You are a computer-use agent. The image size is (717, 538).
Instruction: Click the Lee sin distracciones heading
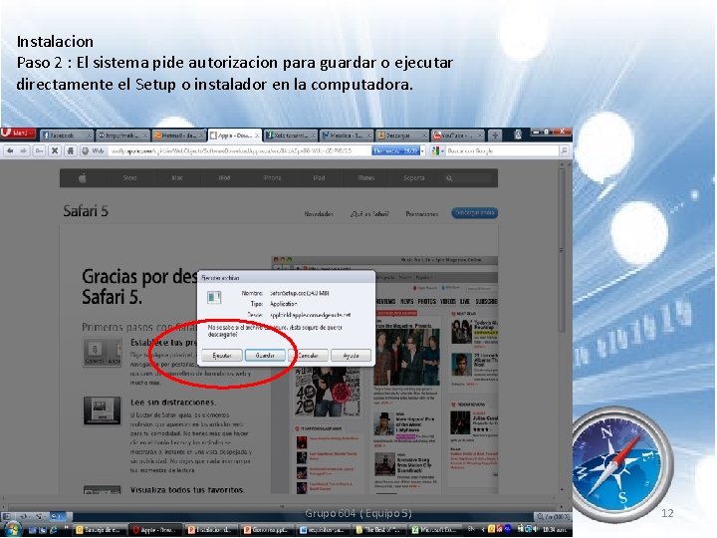173,403
